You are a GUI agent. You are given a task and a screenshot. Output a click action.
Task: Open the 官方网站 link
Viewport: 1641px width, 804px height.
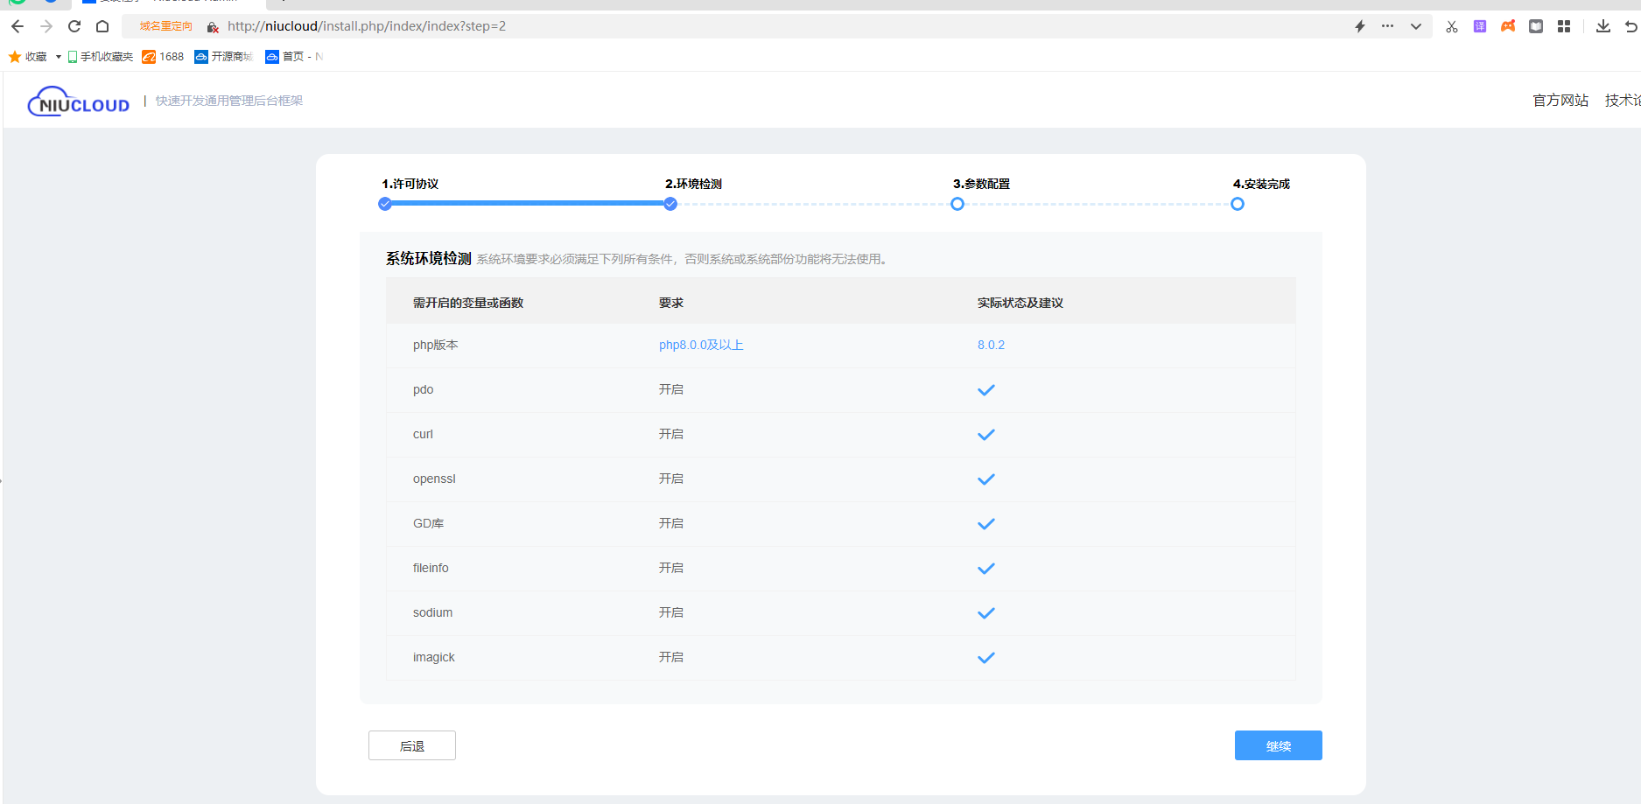coord(1560,101)
